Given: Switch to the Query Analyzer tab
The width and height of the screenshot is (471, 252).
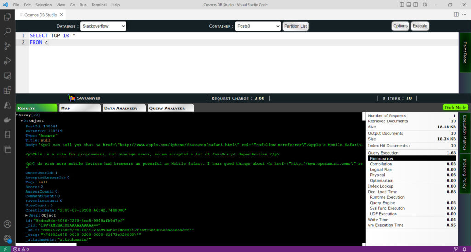Looking at the screenshot, I should pos(169,108).
